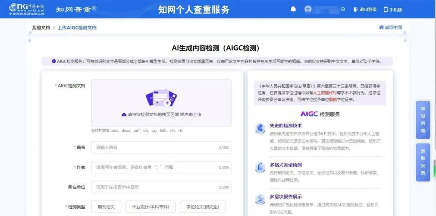Click 多格式类型检测 heading
Screen dimensions: 436x216
coord(285,165)
